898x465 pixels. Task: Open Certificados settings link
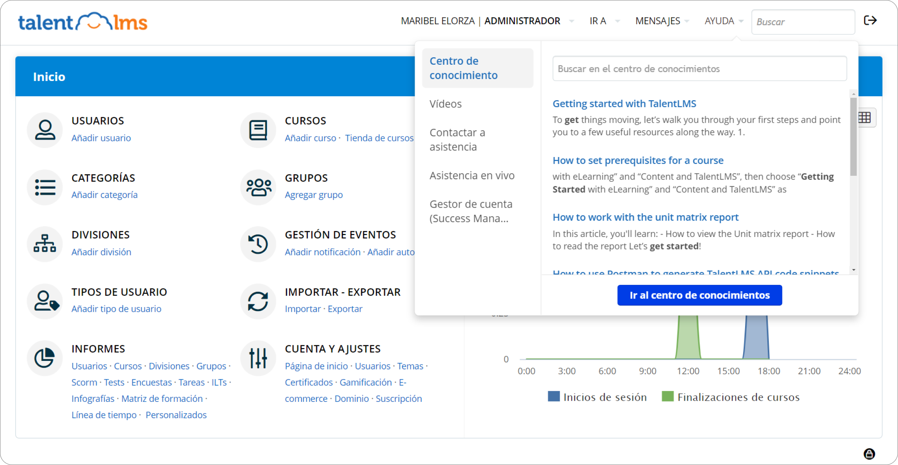point(309,382)
